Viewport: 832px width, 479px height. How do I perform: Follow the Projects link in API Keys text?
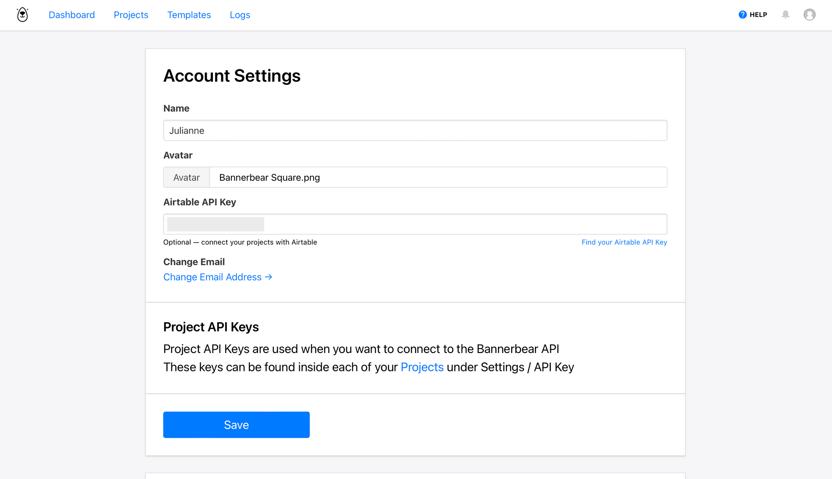click(422, 367)
